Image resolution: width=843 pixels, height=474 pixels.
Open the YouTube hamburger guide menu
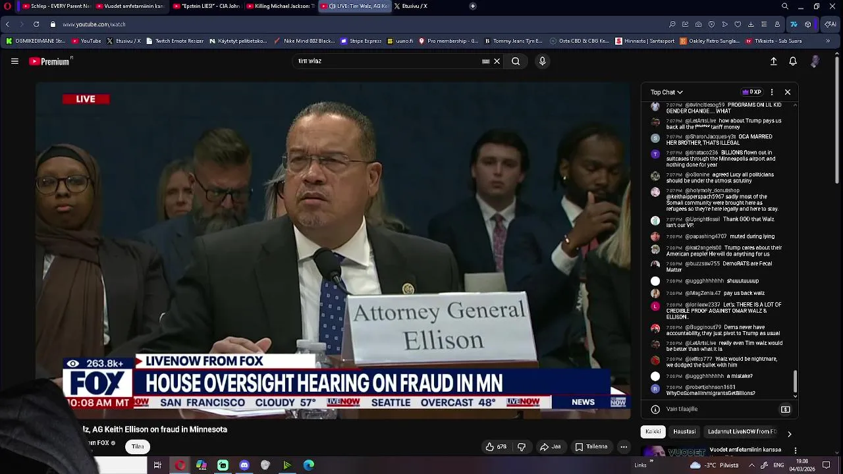click(14, 61)
